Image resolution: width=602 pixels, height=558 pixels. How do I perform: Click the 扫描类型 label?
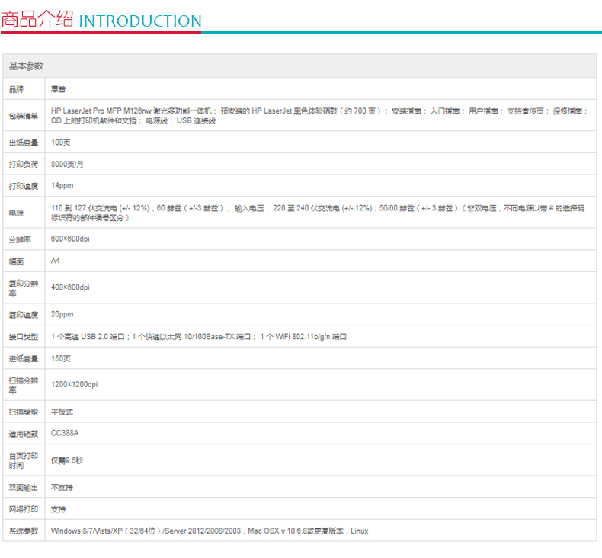click(x=24, y=412)
